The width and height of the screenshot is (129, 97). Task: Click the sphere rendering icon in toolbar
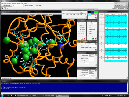2,8
